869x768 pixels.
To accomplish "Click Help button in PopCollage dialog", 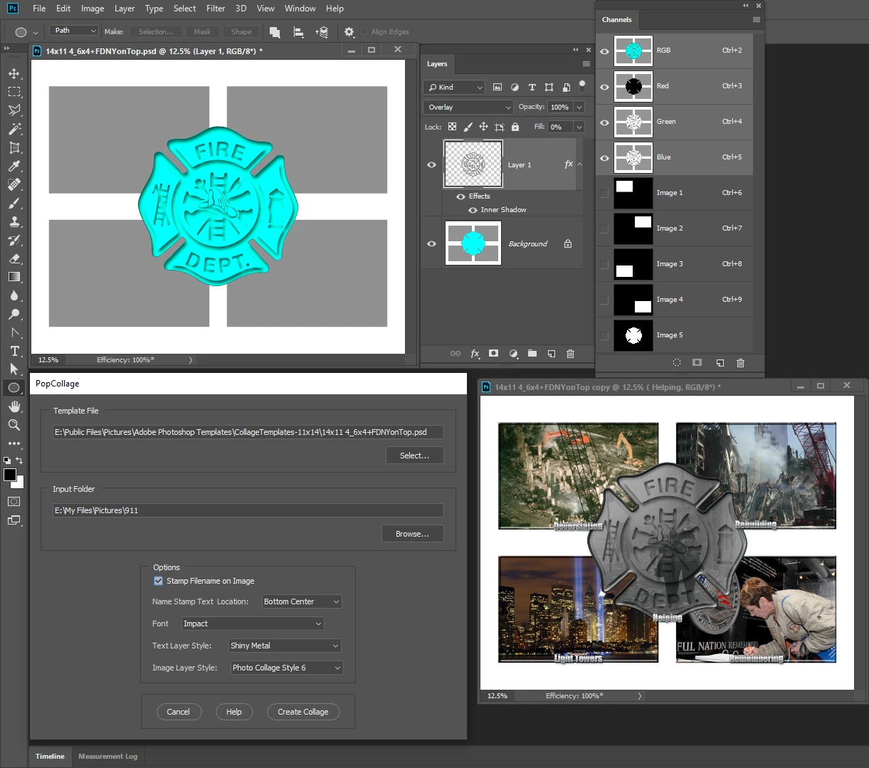I will 234,712.
